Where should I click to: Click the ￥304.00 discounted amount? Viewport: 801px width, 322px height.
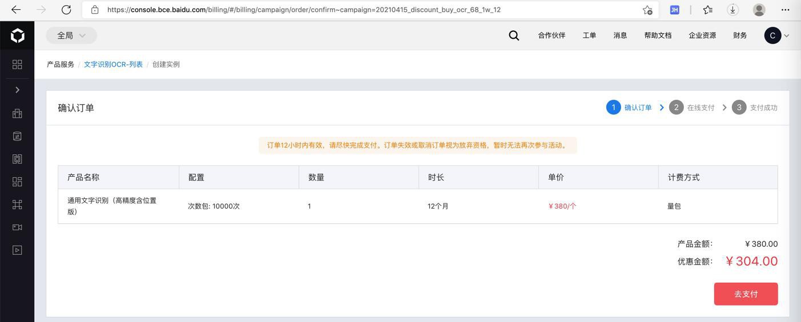pyautogui.click(x=751, y=261)
